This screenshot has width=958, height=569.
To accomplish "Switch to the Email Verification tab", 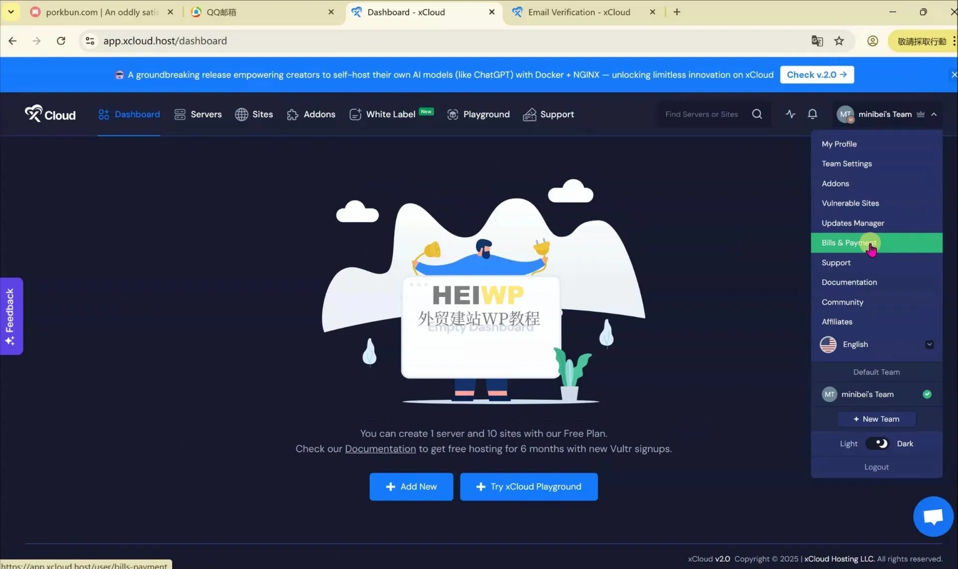I will click(579, 12).
